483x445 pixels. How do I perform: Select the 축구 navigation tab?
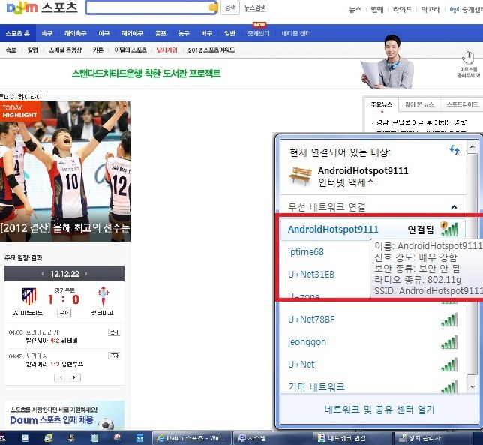coord(47,33)
